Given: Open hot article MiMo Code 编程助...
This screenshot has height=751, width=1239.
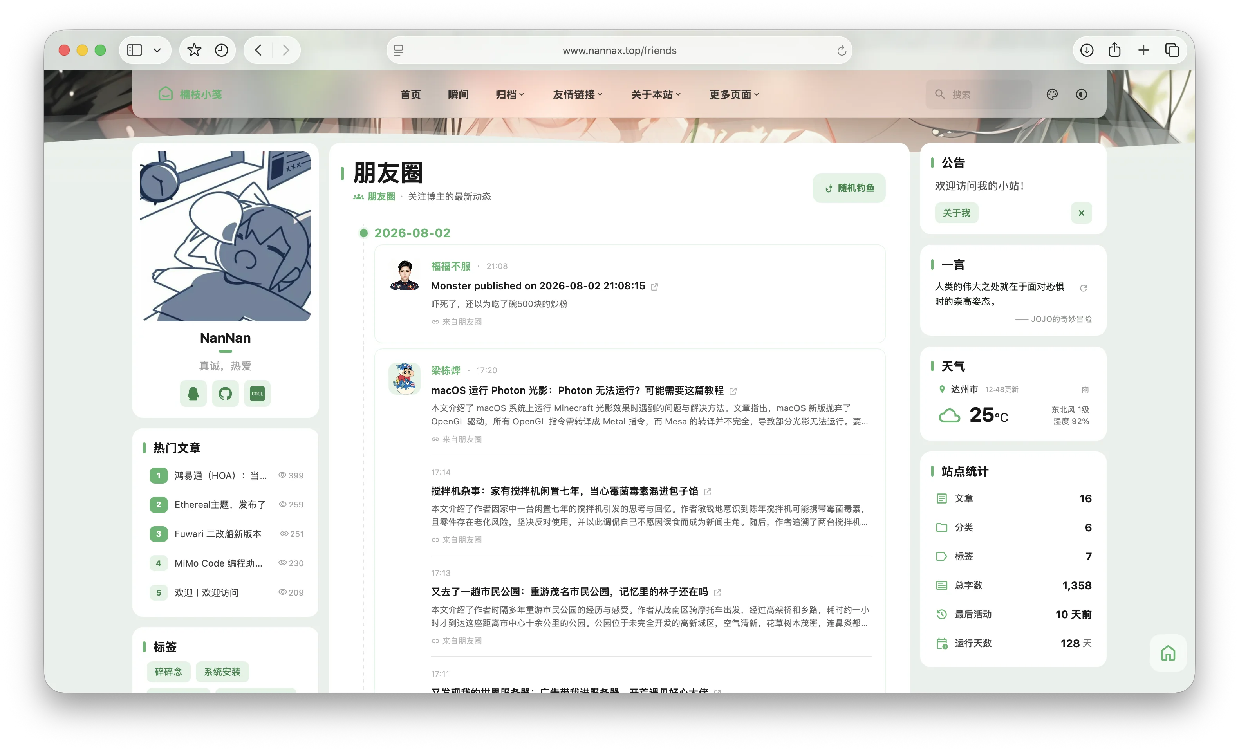Looking at the screenshot, I should click(x=226, y=563).
